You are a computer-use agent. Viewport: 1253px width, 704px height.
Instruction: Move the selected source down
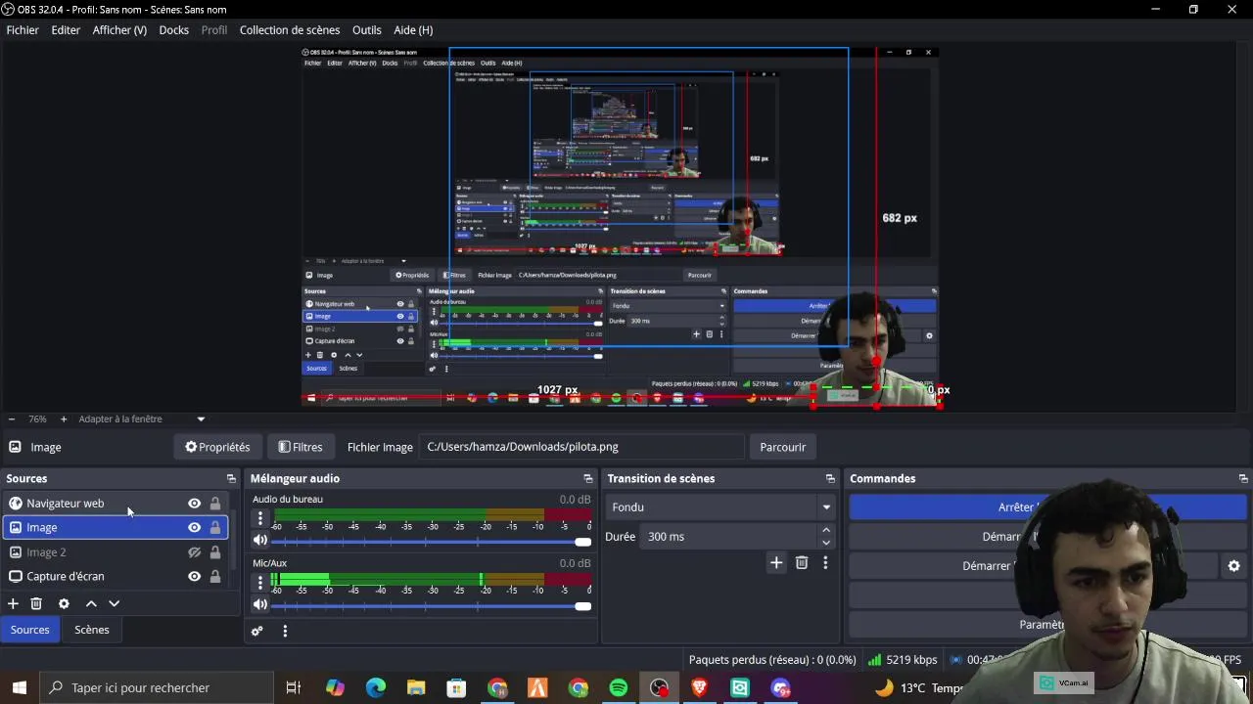114,604
